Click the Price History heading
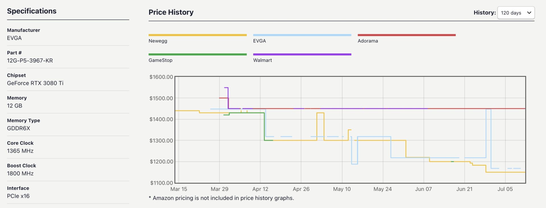Screen dimensions: 546x208 tap(171, 12)
